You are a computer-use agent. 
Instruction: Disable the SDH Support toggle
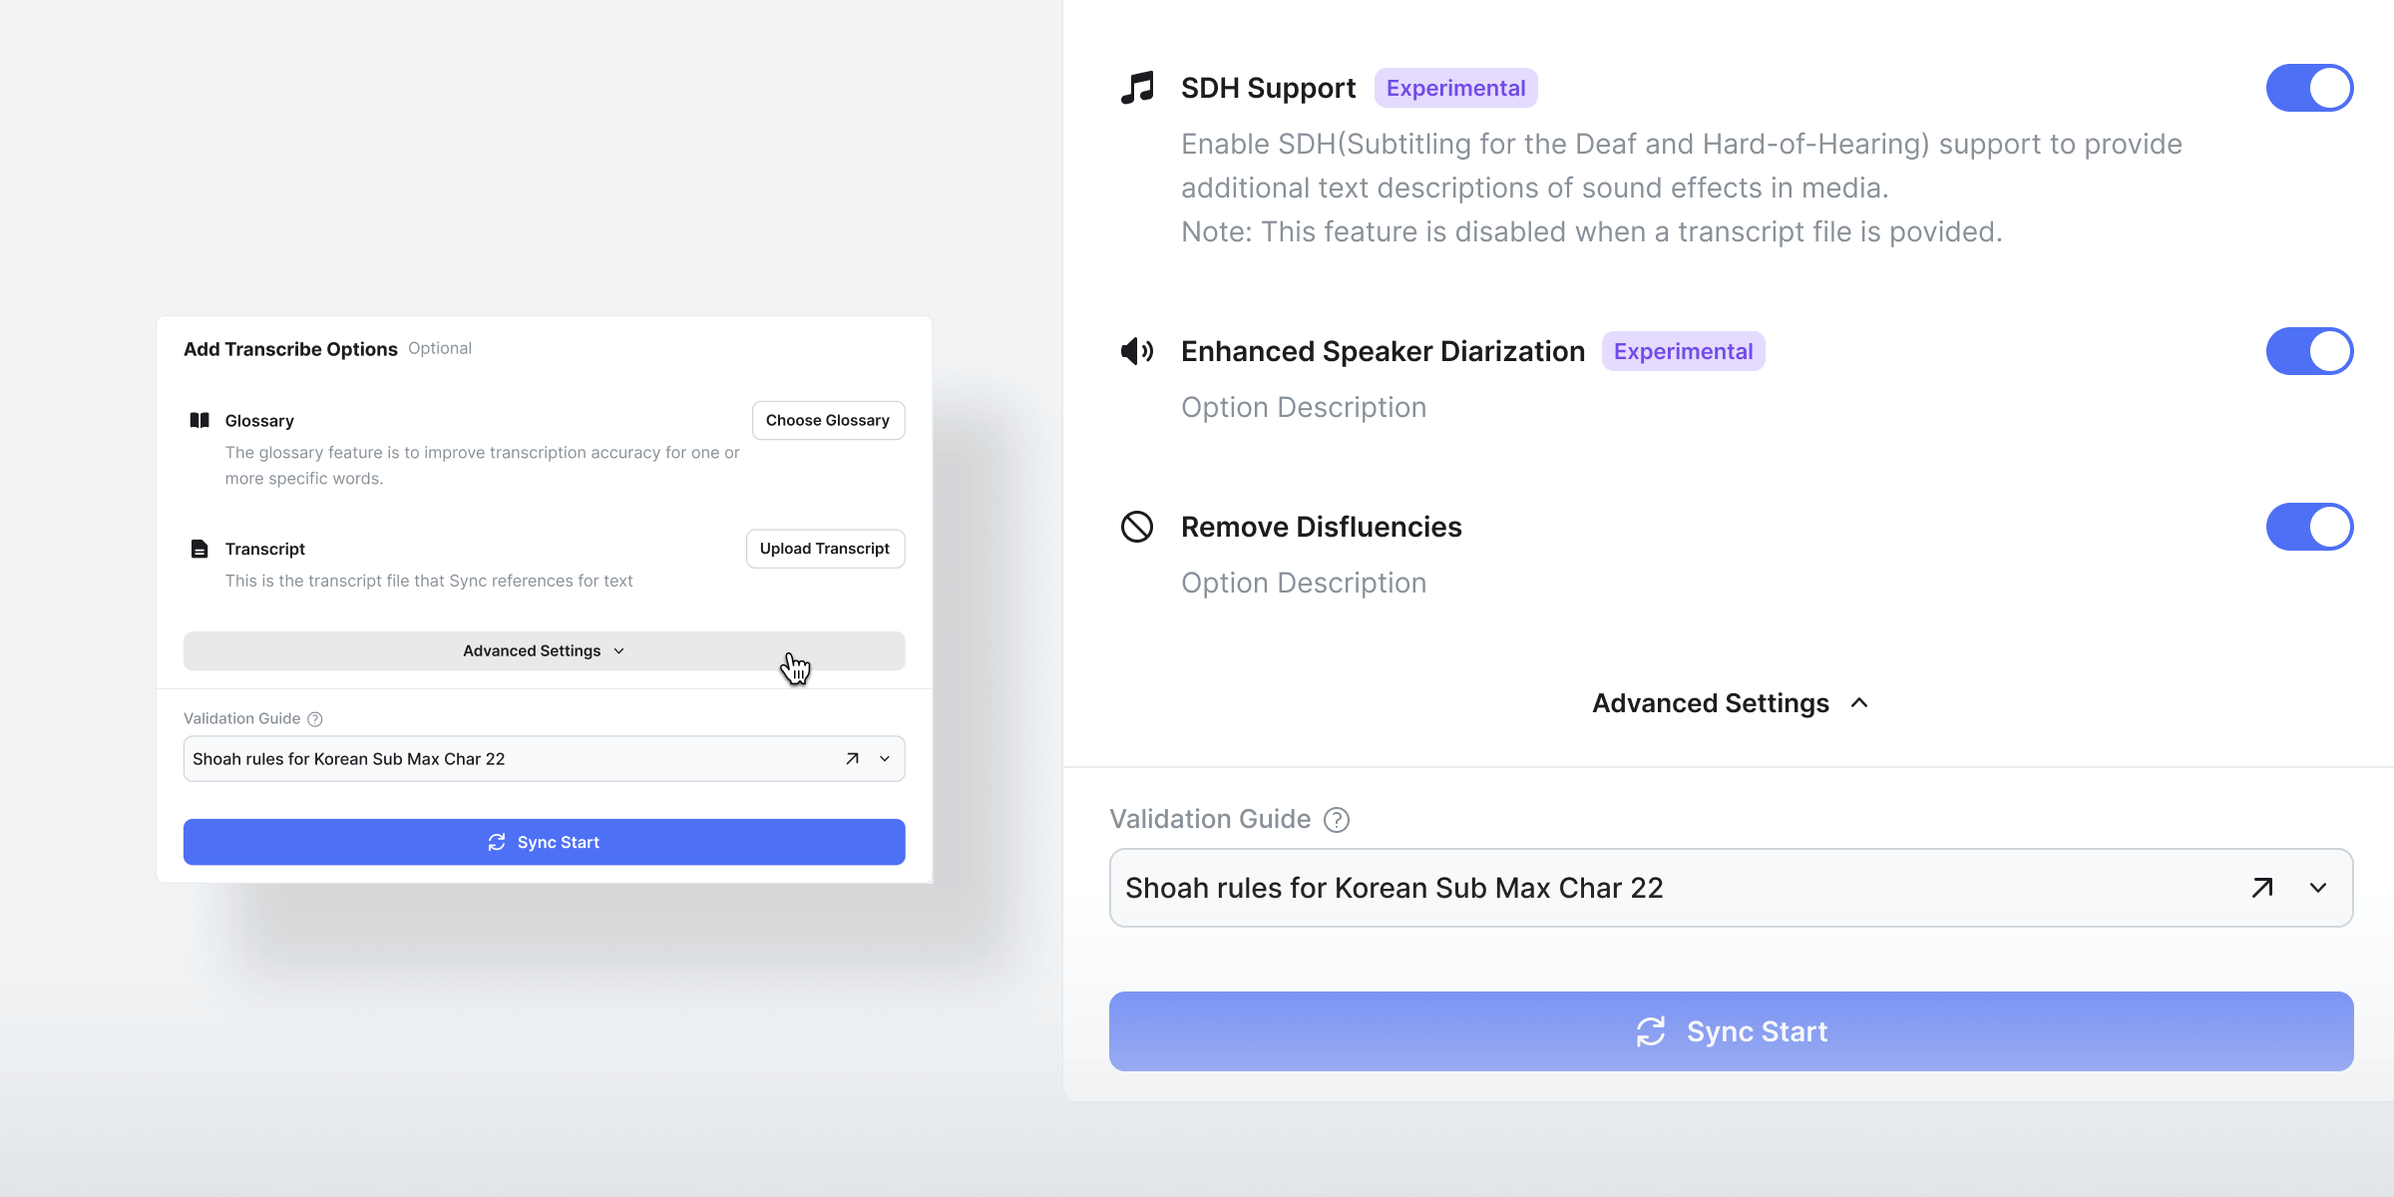coord(2309,88)
